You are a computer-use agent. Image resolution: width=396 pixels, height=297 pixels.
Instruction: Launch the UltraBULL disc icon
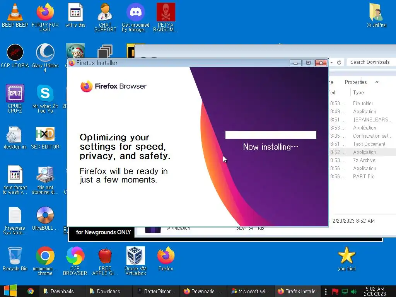pyautogui.click(x=45, y=219)
